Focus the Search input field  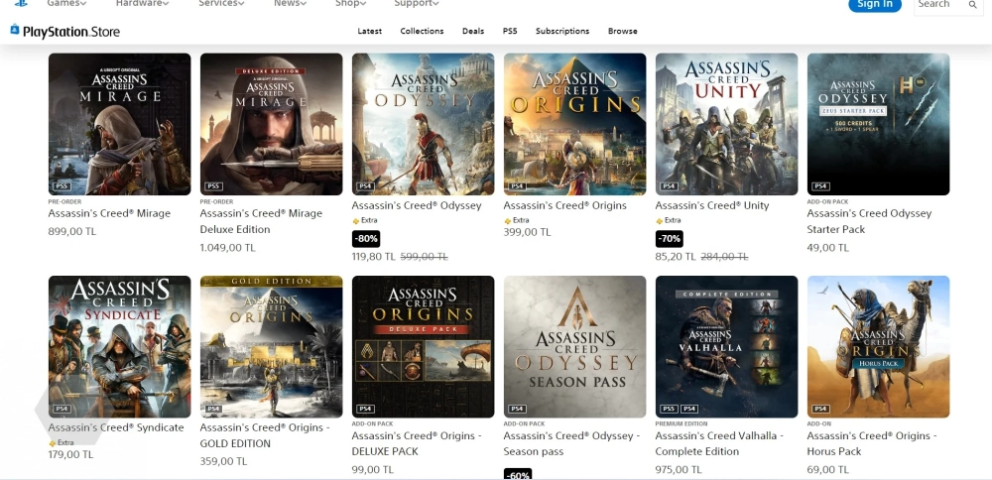937,5
